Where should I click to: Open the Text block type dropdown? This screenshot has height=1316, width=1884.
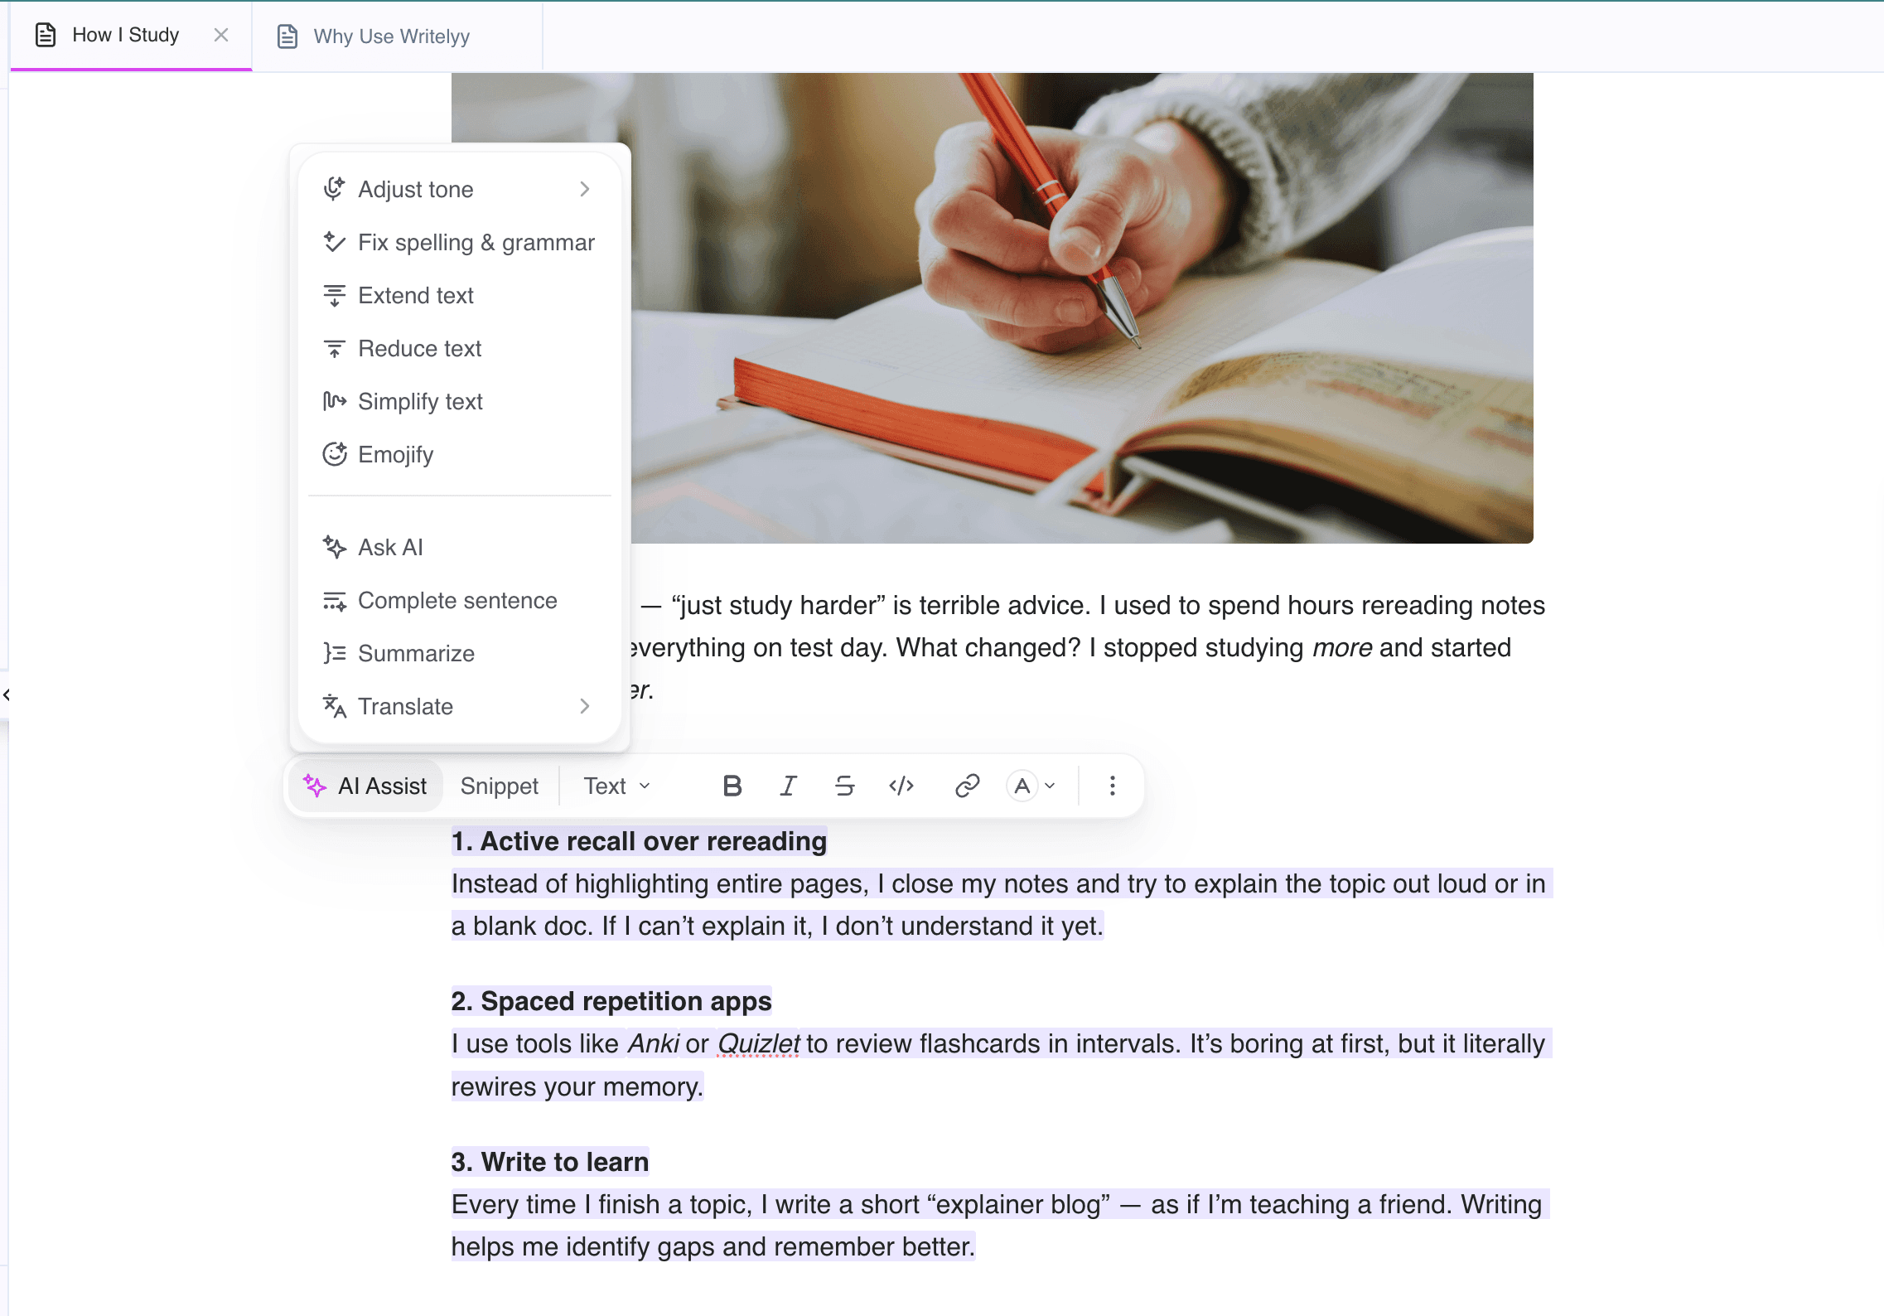click(x=617, y=786)
